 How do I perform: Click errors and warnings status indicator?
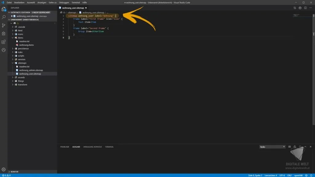[6, 175]
